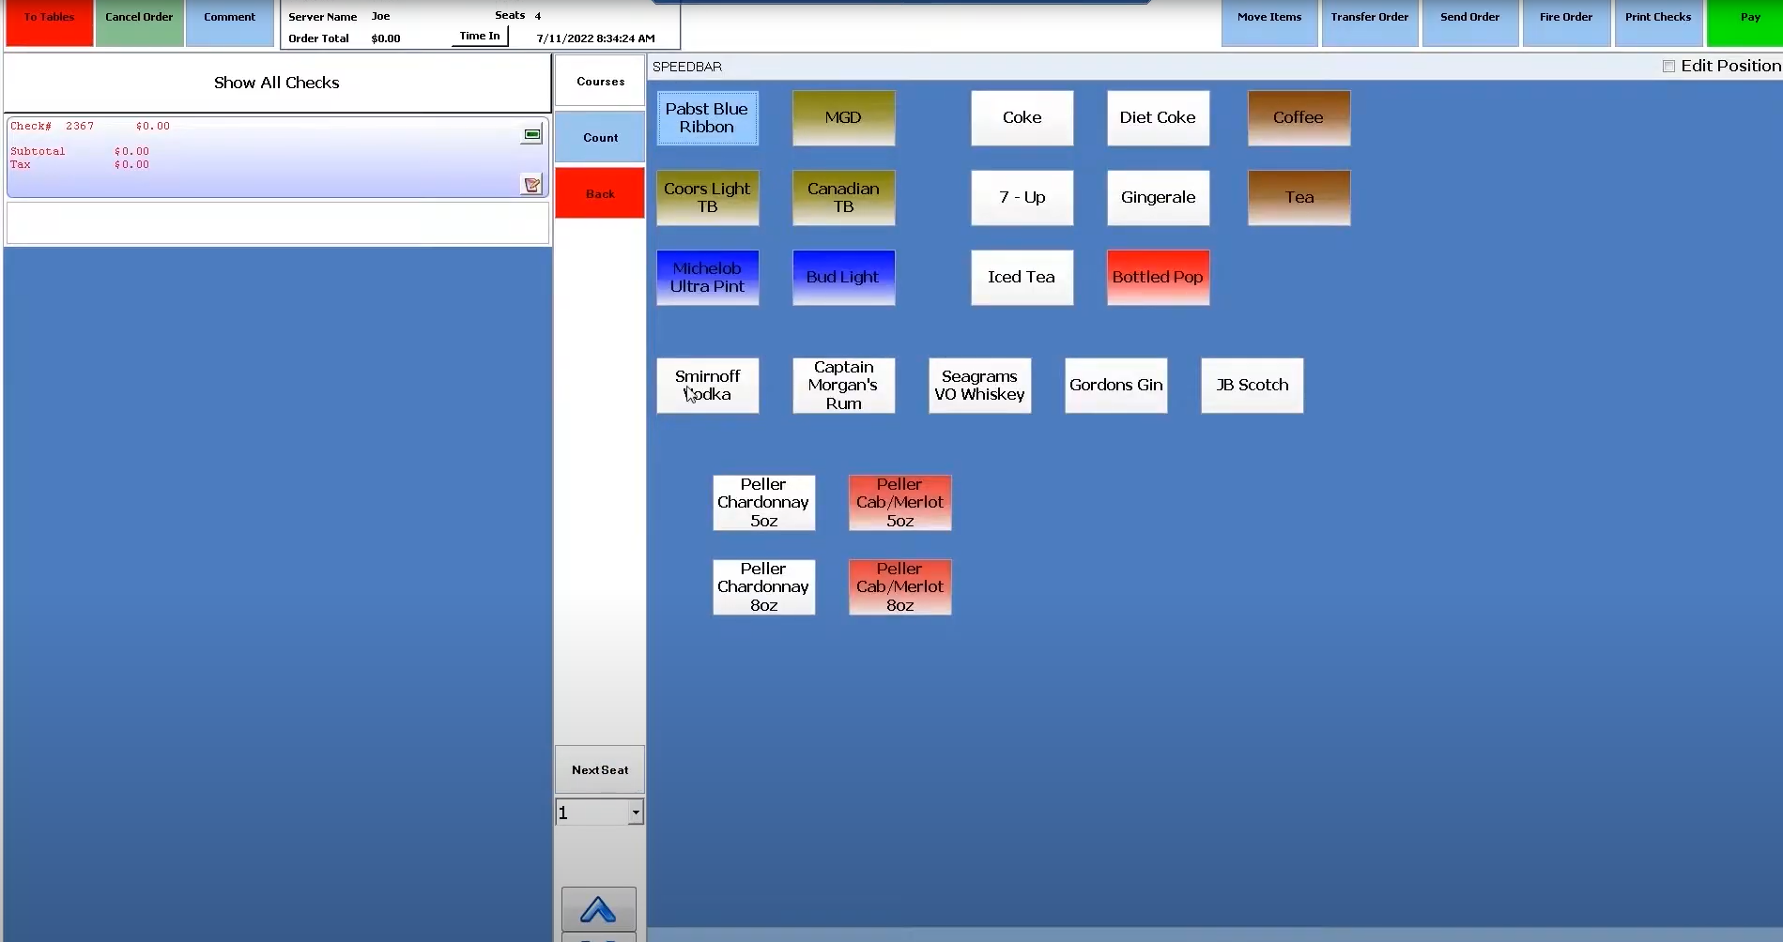Select Peller Chardonnay 5oz
Image resolution: width=1783 pixels, height=942 pixels.
[763, 502]
